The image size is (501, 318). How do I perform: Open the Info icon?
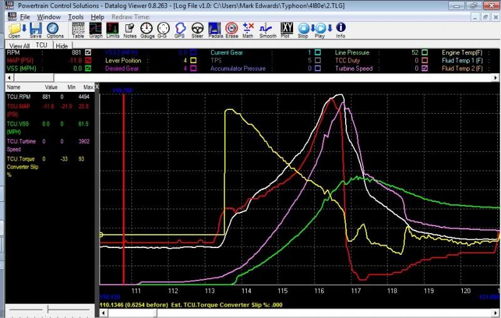(x=341, y=30)
